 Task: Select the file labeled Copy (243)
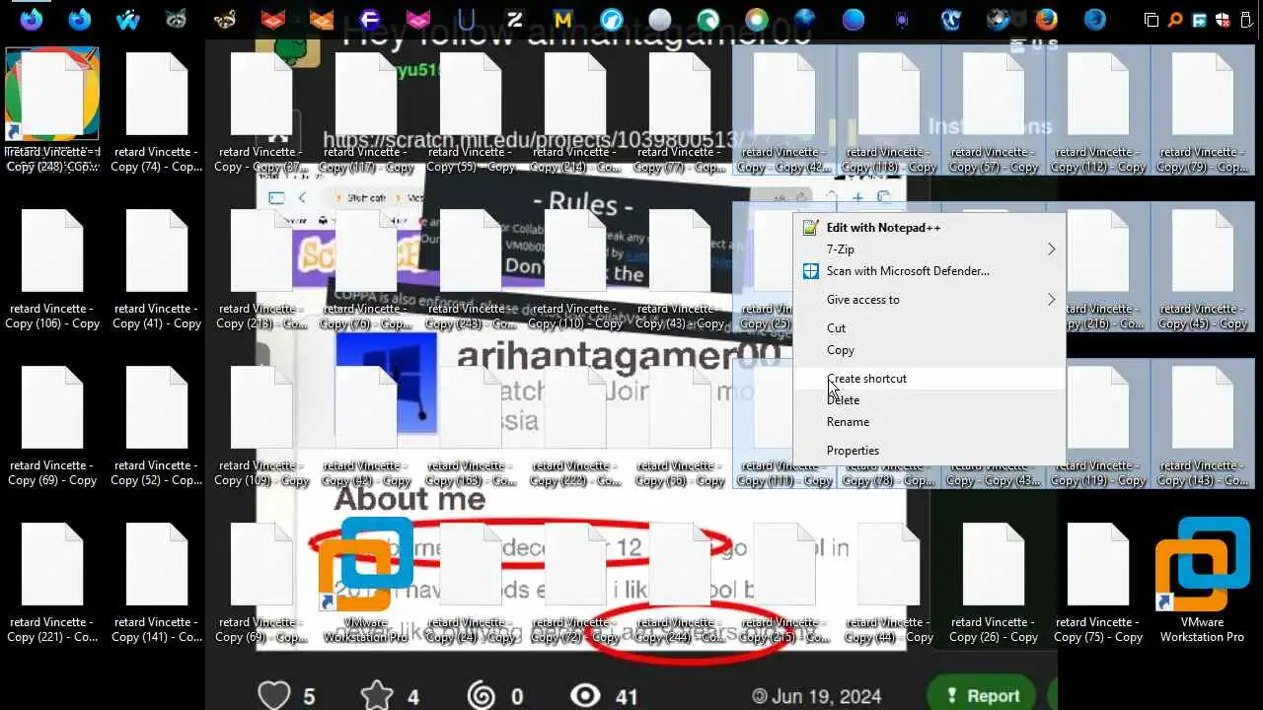point(471,268)
